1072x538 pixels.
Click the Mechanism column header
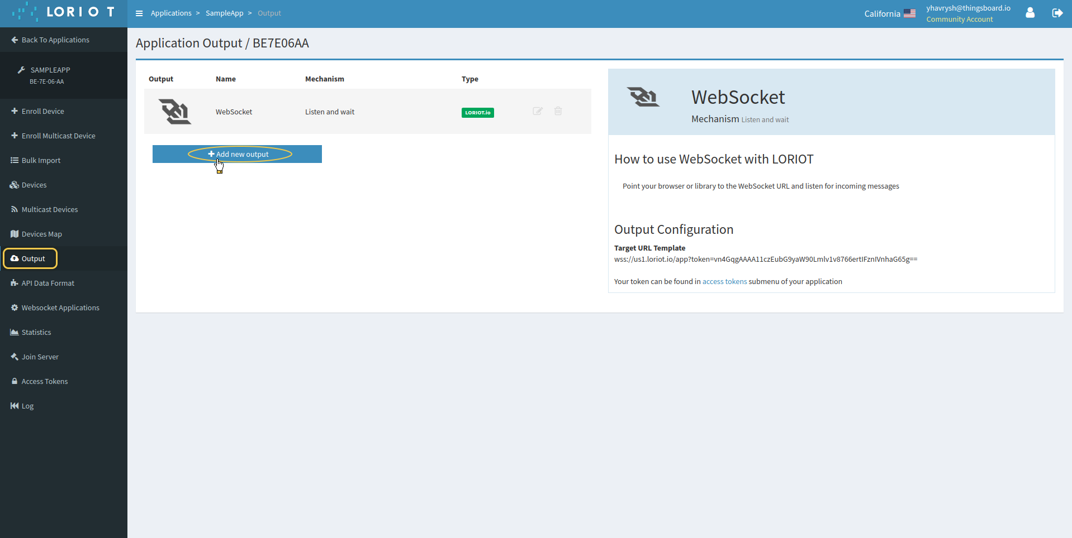tap(325, 79)
